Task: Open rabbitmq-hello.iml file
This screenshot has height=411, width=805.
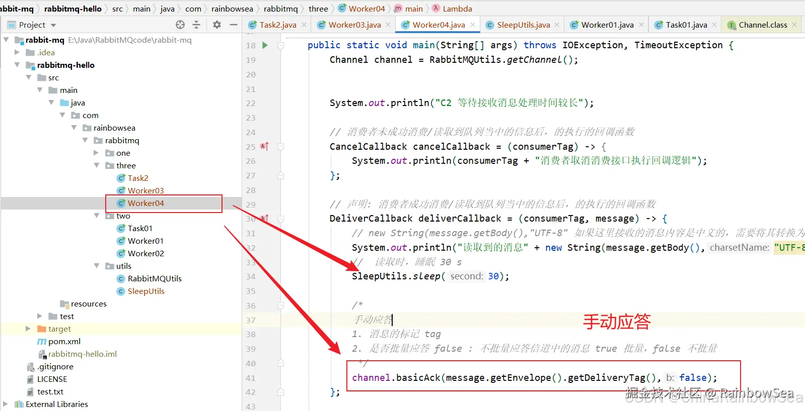Action: (x=83, y=354)
